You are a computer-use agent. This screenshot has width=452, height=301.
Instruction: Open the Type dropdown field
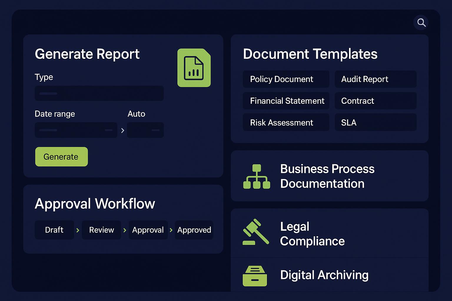tap(99, 93)
